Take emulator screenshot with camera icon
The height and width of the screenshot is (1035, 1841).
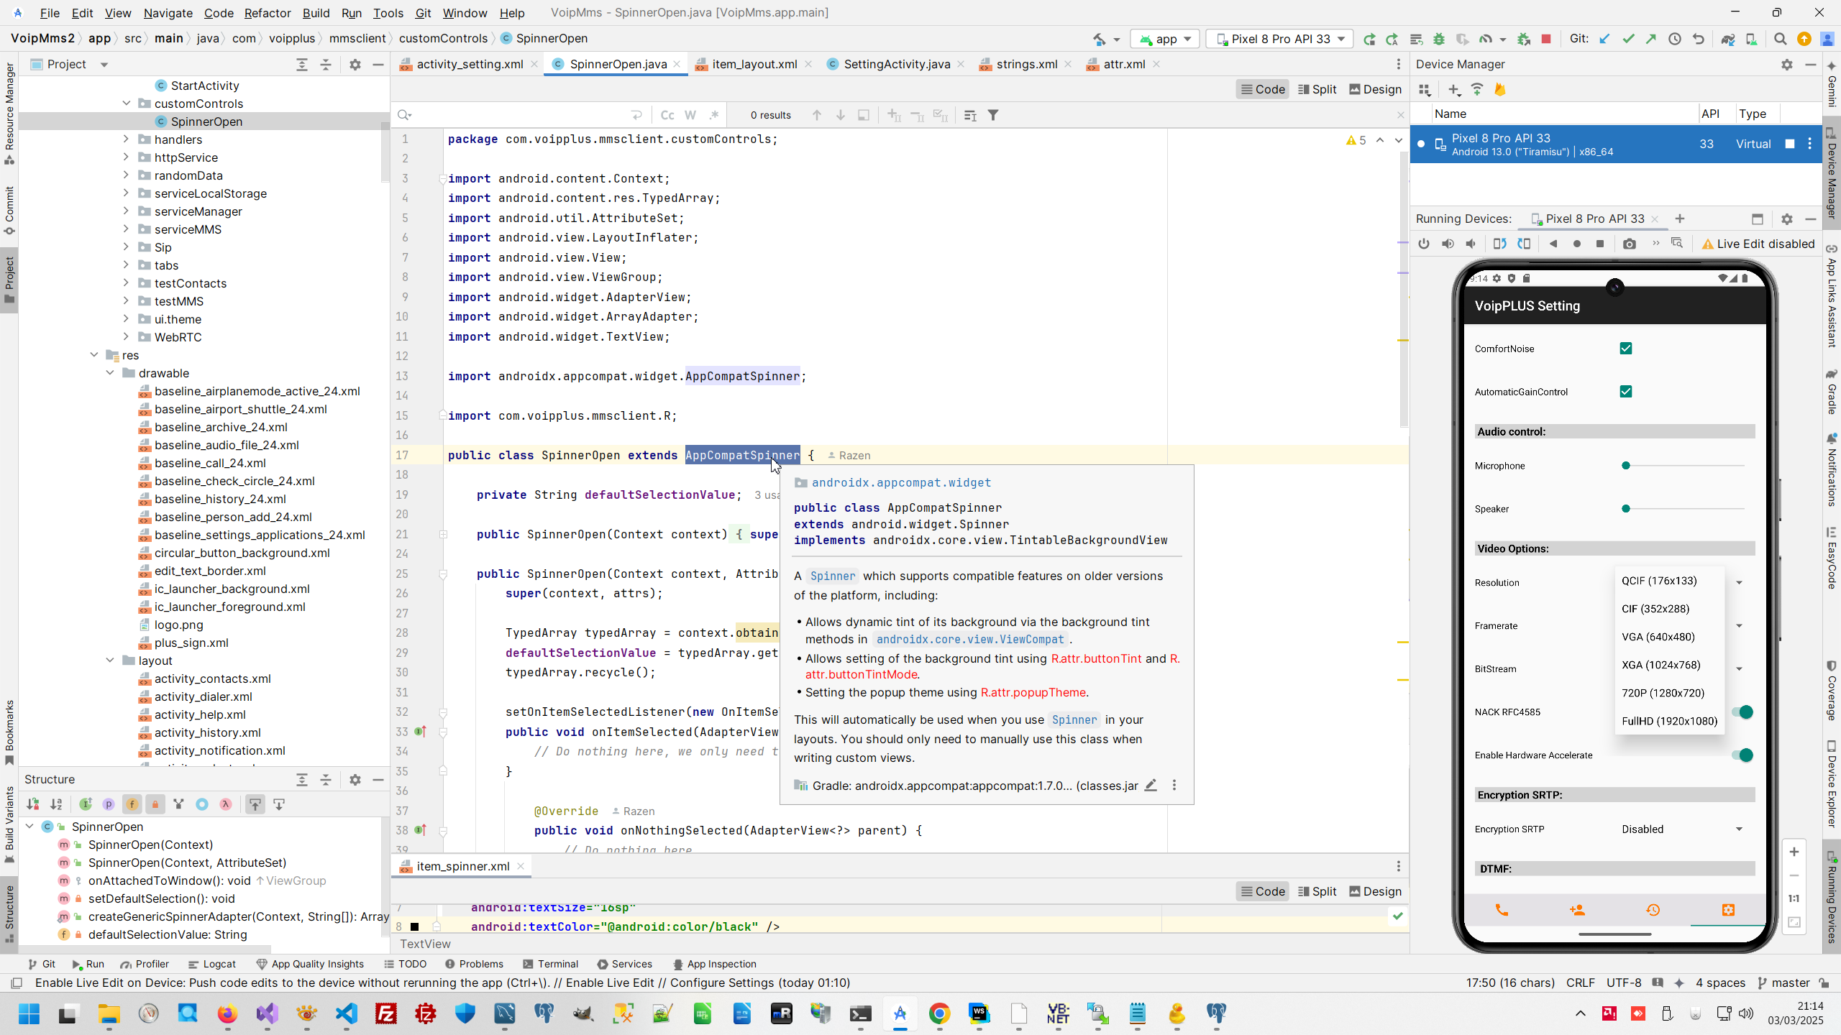1630,244
